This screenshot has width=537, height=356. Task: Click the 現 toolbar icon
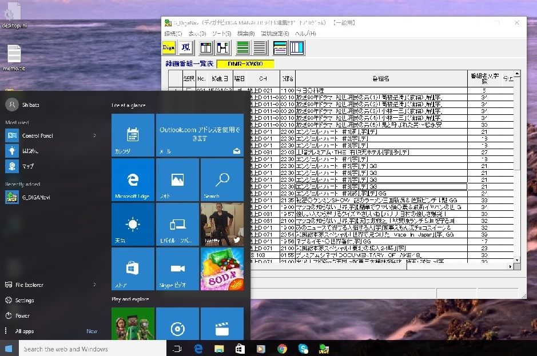[x=186, y=47]
